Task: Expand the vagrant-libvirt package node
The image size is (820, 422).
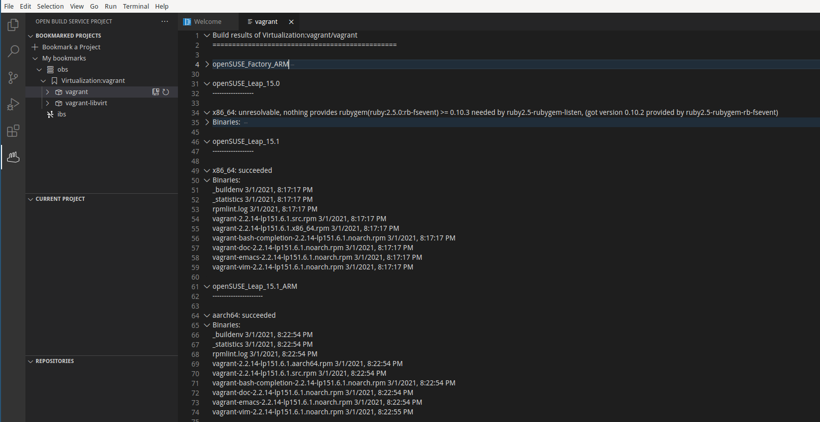Action: (47, 103)
